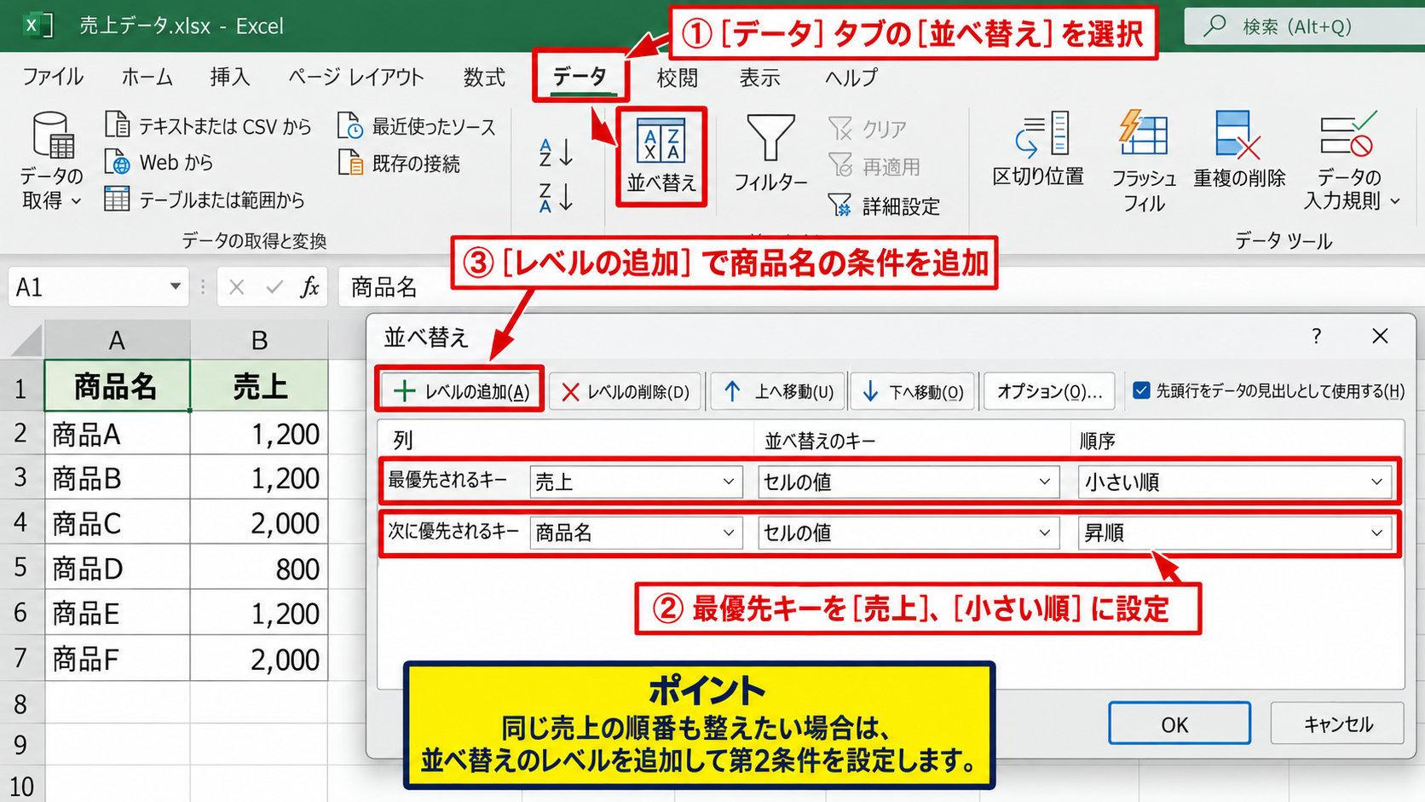
Task: Open Existing Connections (既存の接続)
Action: click(399, 163)
